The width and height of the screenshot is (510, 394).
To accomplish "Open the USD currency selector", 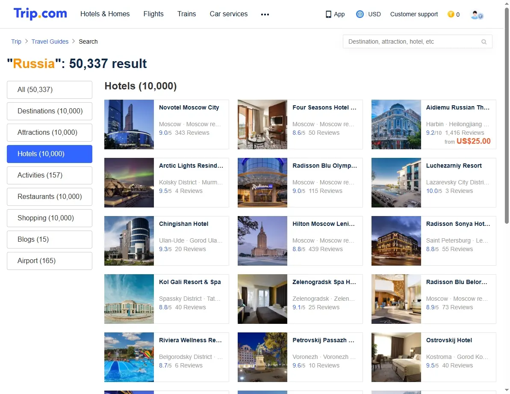I will pos(374,14).
